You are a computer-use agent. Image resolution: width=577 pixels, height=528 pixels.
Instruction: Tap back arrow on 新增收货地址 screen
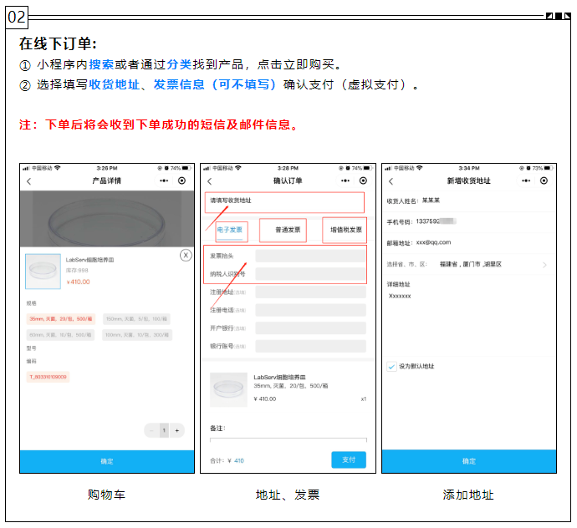click(390, 180)
